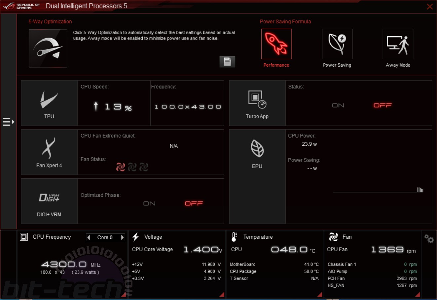Image resolution: width=437 pixels, height=300 pixels.
Task: Click the Power Saving Formula heading
Action: click(285, 21)
